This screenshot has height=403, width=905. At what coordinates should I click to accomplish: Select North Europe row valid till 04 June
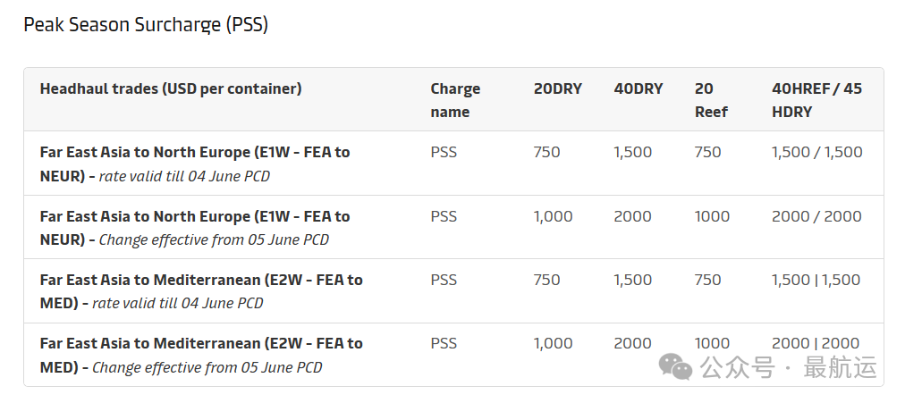(453, 164)
